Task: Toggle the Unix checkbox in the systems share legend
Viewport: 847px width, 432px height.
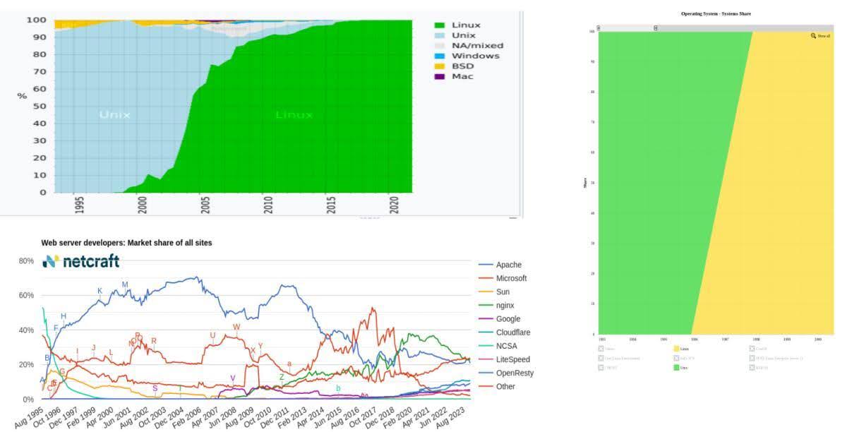Action: tap(676, 366)
